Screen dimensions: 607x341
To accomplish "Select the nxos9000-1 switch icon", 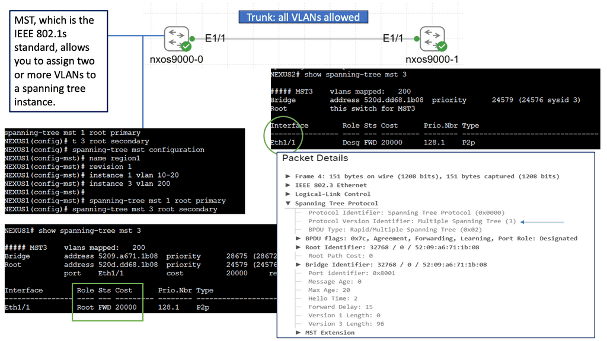I will 432,38.
